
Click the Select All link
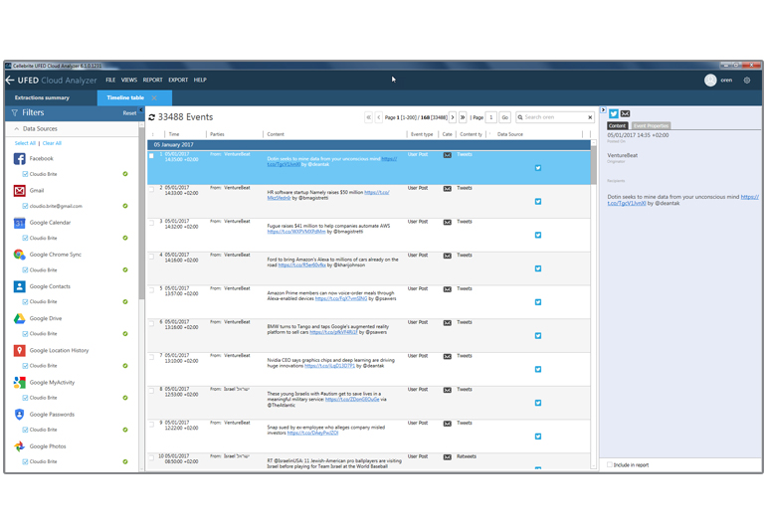point(25,143)
